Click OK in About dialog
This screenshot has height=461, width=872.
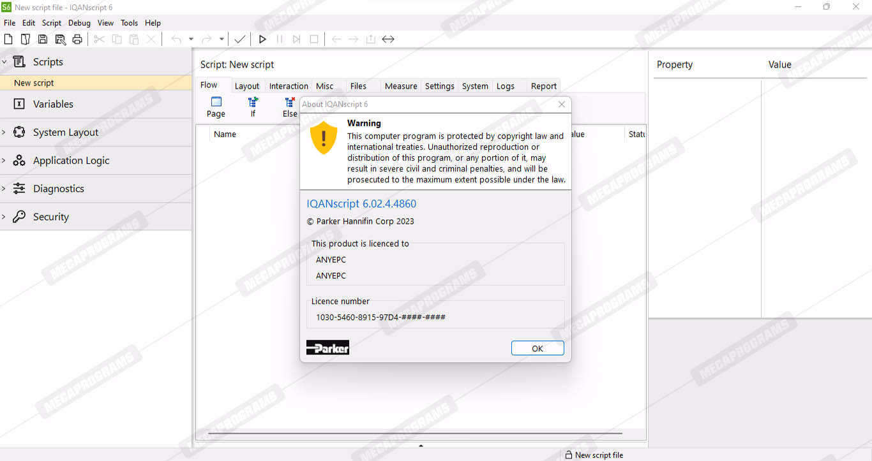(537, 348)
